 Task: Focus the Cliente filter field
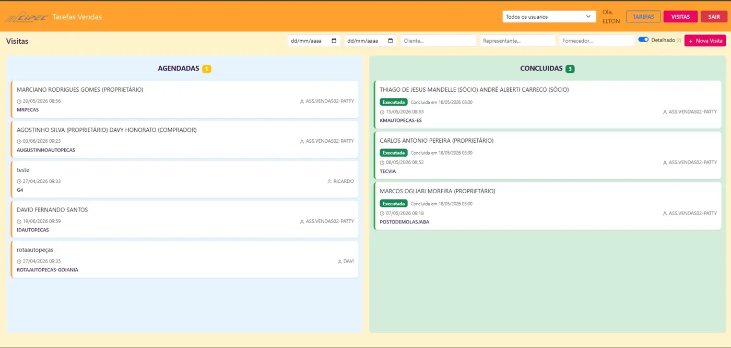[x=439, y=41]
